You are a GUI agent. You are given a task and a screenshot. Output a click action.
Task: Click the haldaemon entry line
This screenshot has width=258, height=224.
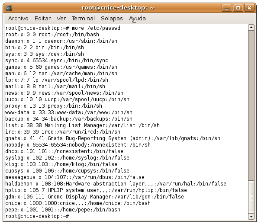[116, 184]
